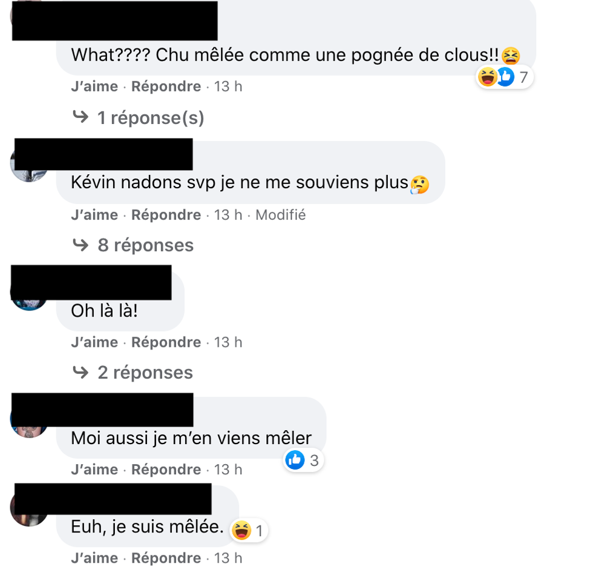The image size is (593, 570).
Task: Open laughing reaction on 'pognée de clous' comment
Action: (x=488, y=77)
